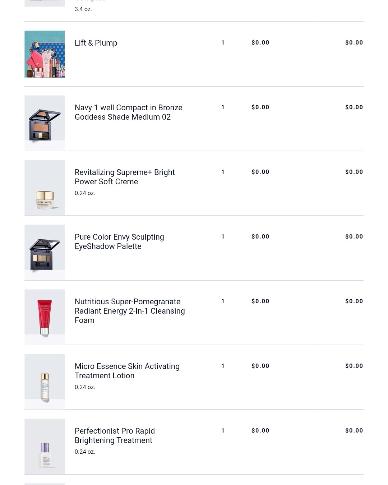The width and height of the screenshot is (388, 485).
Task: Click the line total for Nutritious Cleansing Foam
Action: pos(354,301)
